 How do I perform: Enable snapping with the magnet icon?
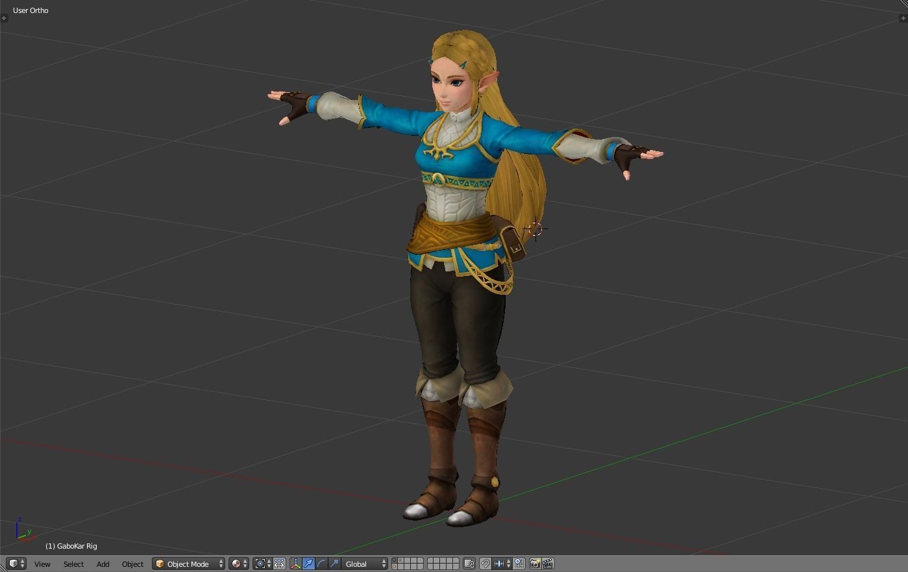point(486,563)
